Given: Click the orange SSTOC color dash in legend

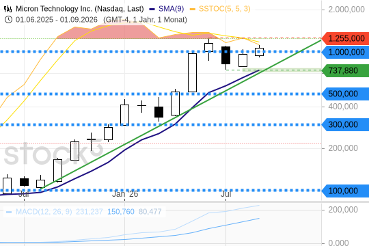Looking at the screenshot, I should click(193, 10).
